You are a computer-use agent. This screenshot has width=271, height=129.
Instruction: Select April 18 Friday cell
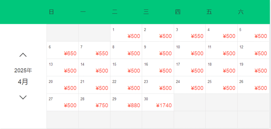tap(222, 68)
